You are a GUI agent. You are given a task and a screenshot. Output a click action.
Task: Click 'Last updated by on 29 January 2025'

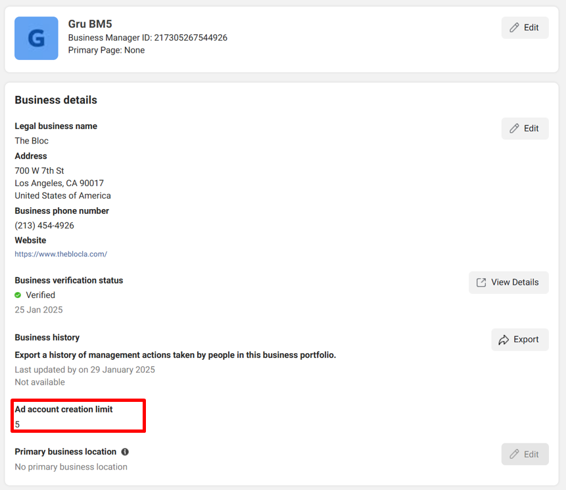pyautogui.click(x=85, y=370)
